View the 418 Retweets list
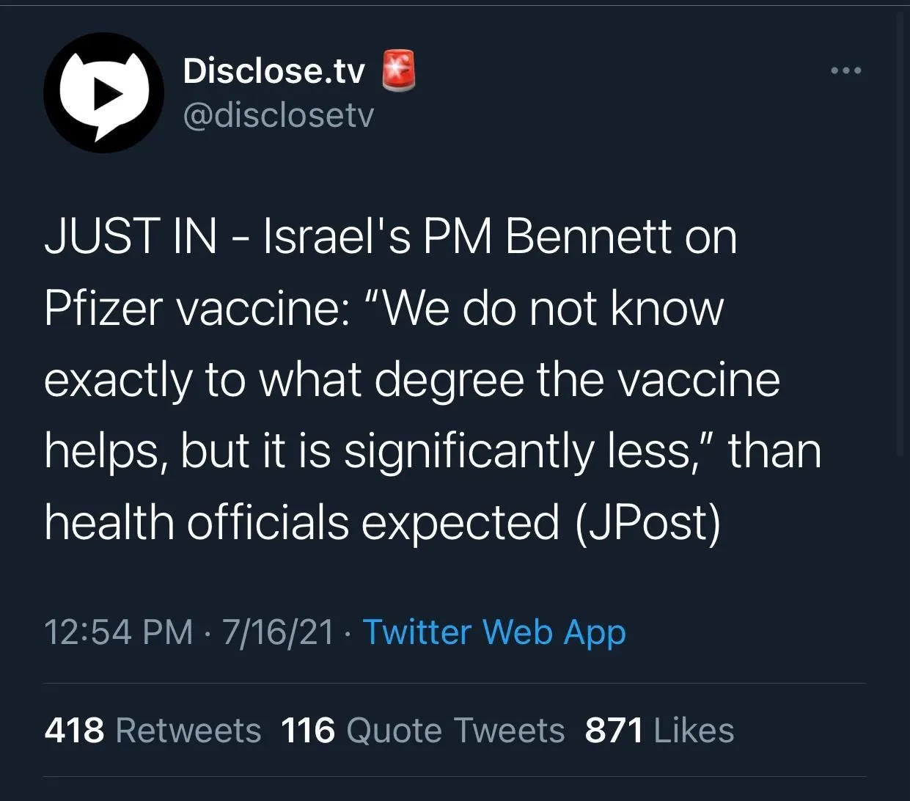910x801 pixels. [153, 731]
